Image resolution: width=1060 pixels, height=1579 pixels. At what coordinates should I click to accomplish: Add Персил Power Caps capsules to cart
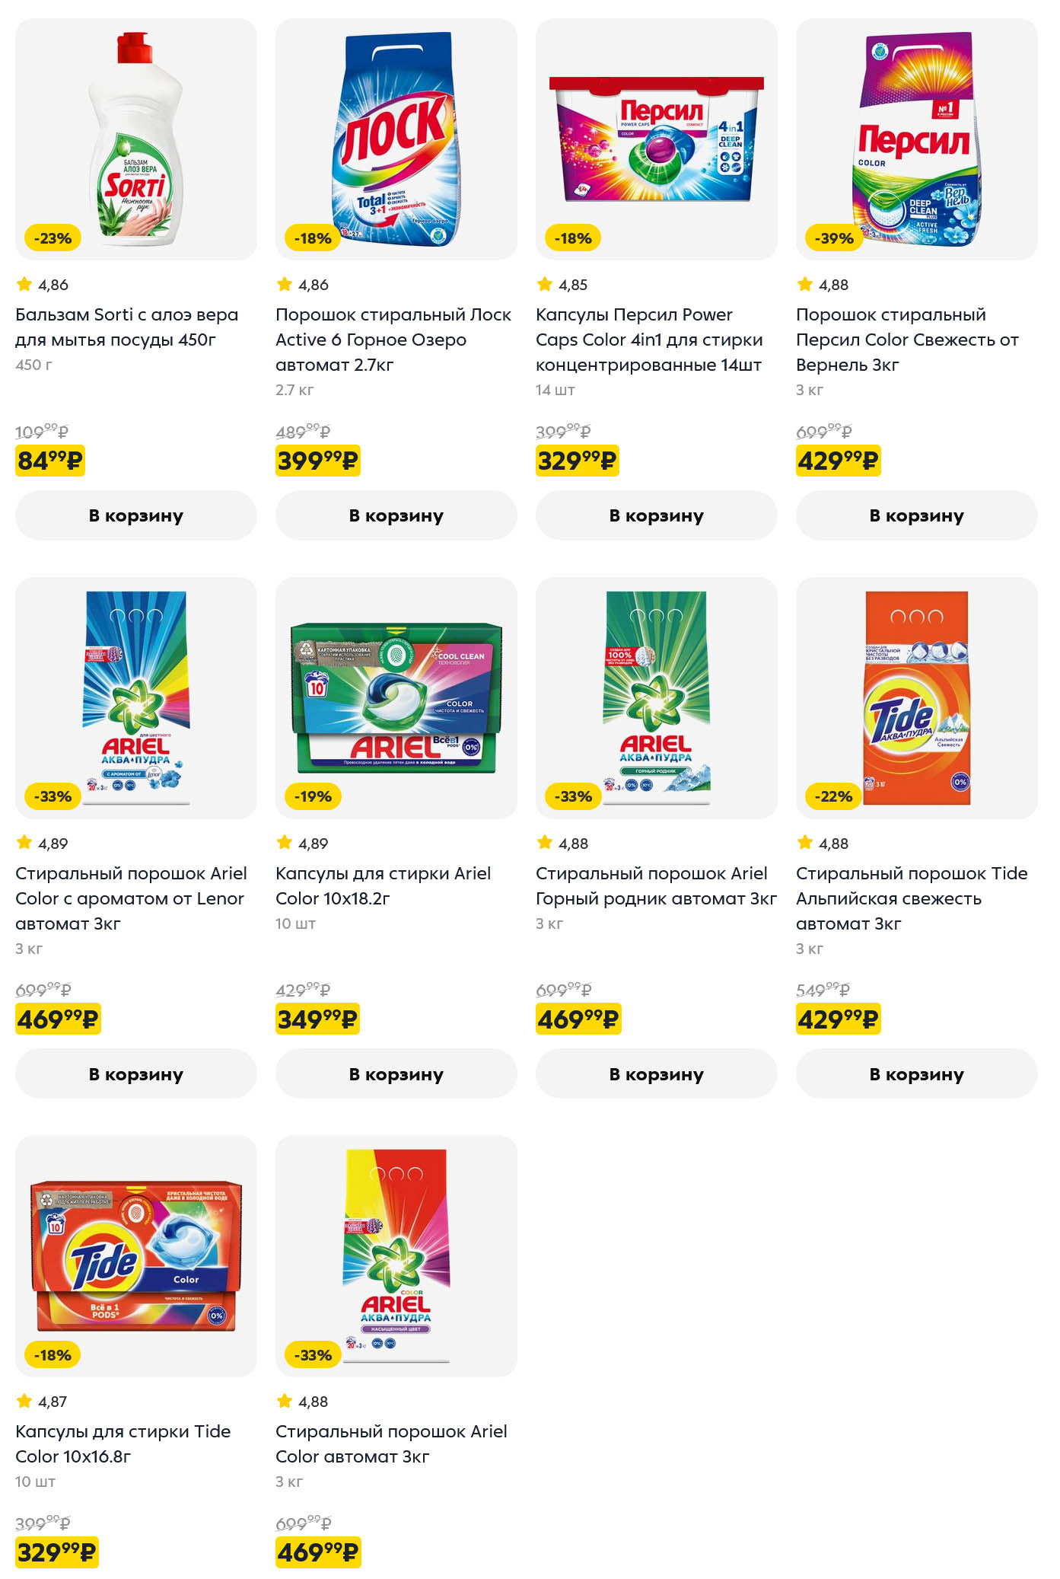(x=656, y=515)
